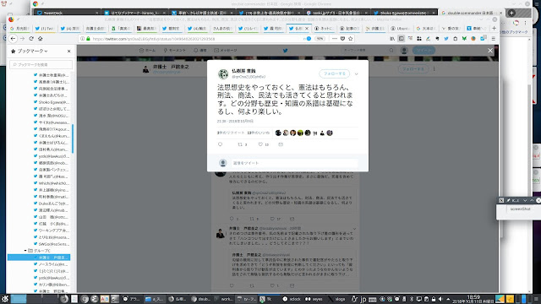Open the xeyes taskbar entry
The width and height of the screenshot is (541, 304).
(x=314, y=299)
